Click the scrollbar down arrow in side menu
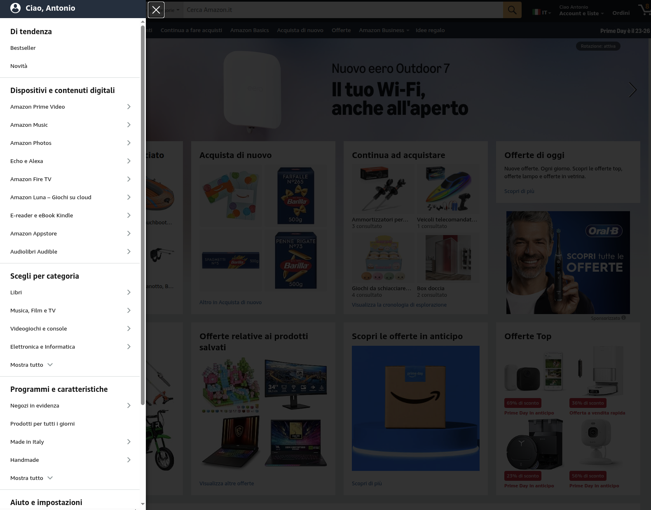Image resolution: width=651 pixels, height=510 pixels. [x=143, y=504]
